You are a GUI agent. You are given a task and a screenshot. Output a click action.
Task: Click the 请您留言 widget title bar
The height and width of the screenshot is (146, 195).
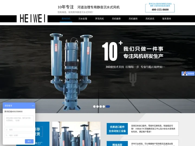pyautogui.click(x=19, y=106)
